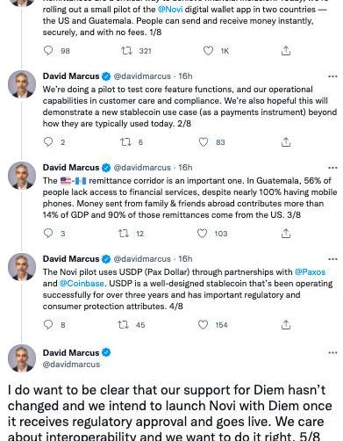Viewport: 343px width, 441px height.
Task: Retweet the 1/8 tweet showing 321 retweets
Action: tap(126, 51)
